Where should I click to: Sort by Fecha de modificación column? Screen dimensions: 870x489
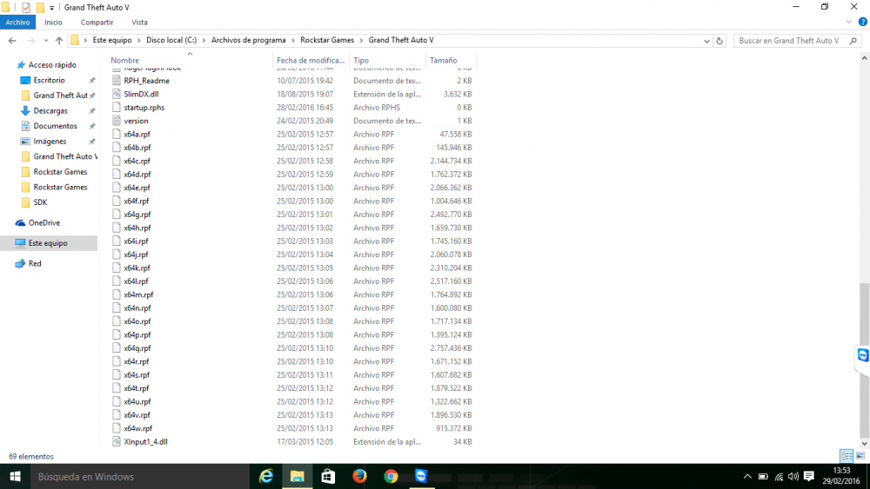coord(311,60)
